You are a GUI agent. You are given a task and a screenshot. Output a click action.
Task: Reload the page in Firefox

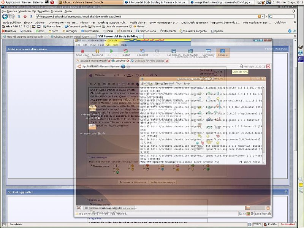coord(19,16)
